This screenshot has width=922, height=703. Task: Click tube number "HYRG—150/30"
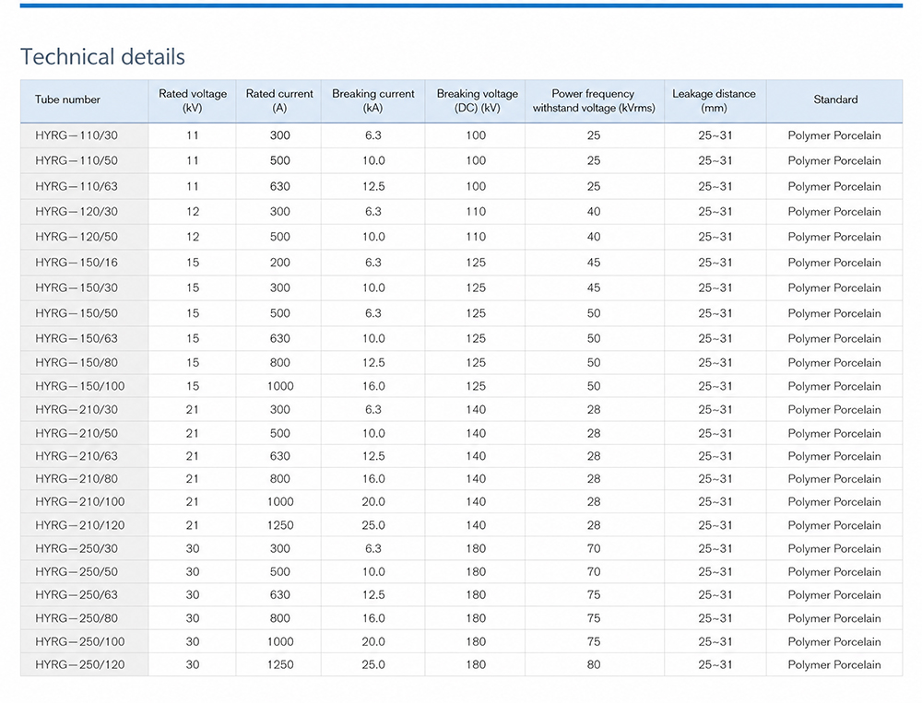pyautogui.click(x=77, y=287)
